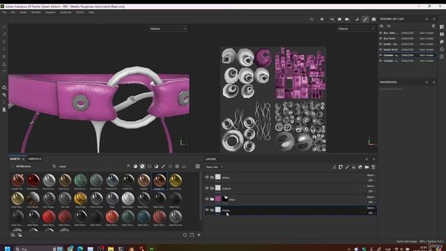Click the import resources icon at assets bottom

click(x=199, y=235)
